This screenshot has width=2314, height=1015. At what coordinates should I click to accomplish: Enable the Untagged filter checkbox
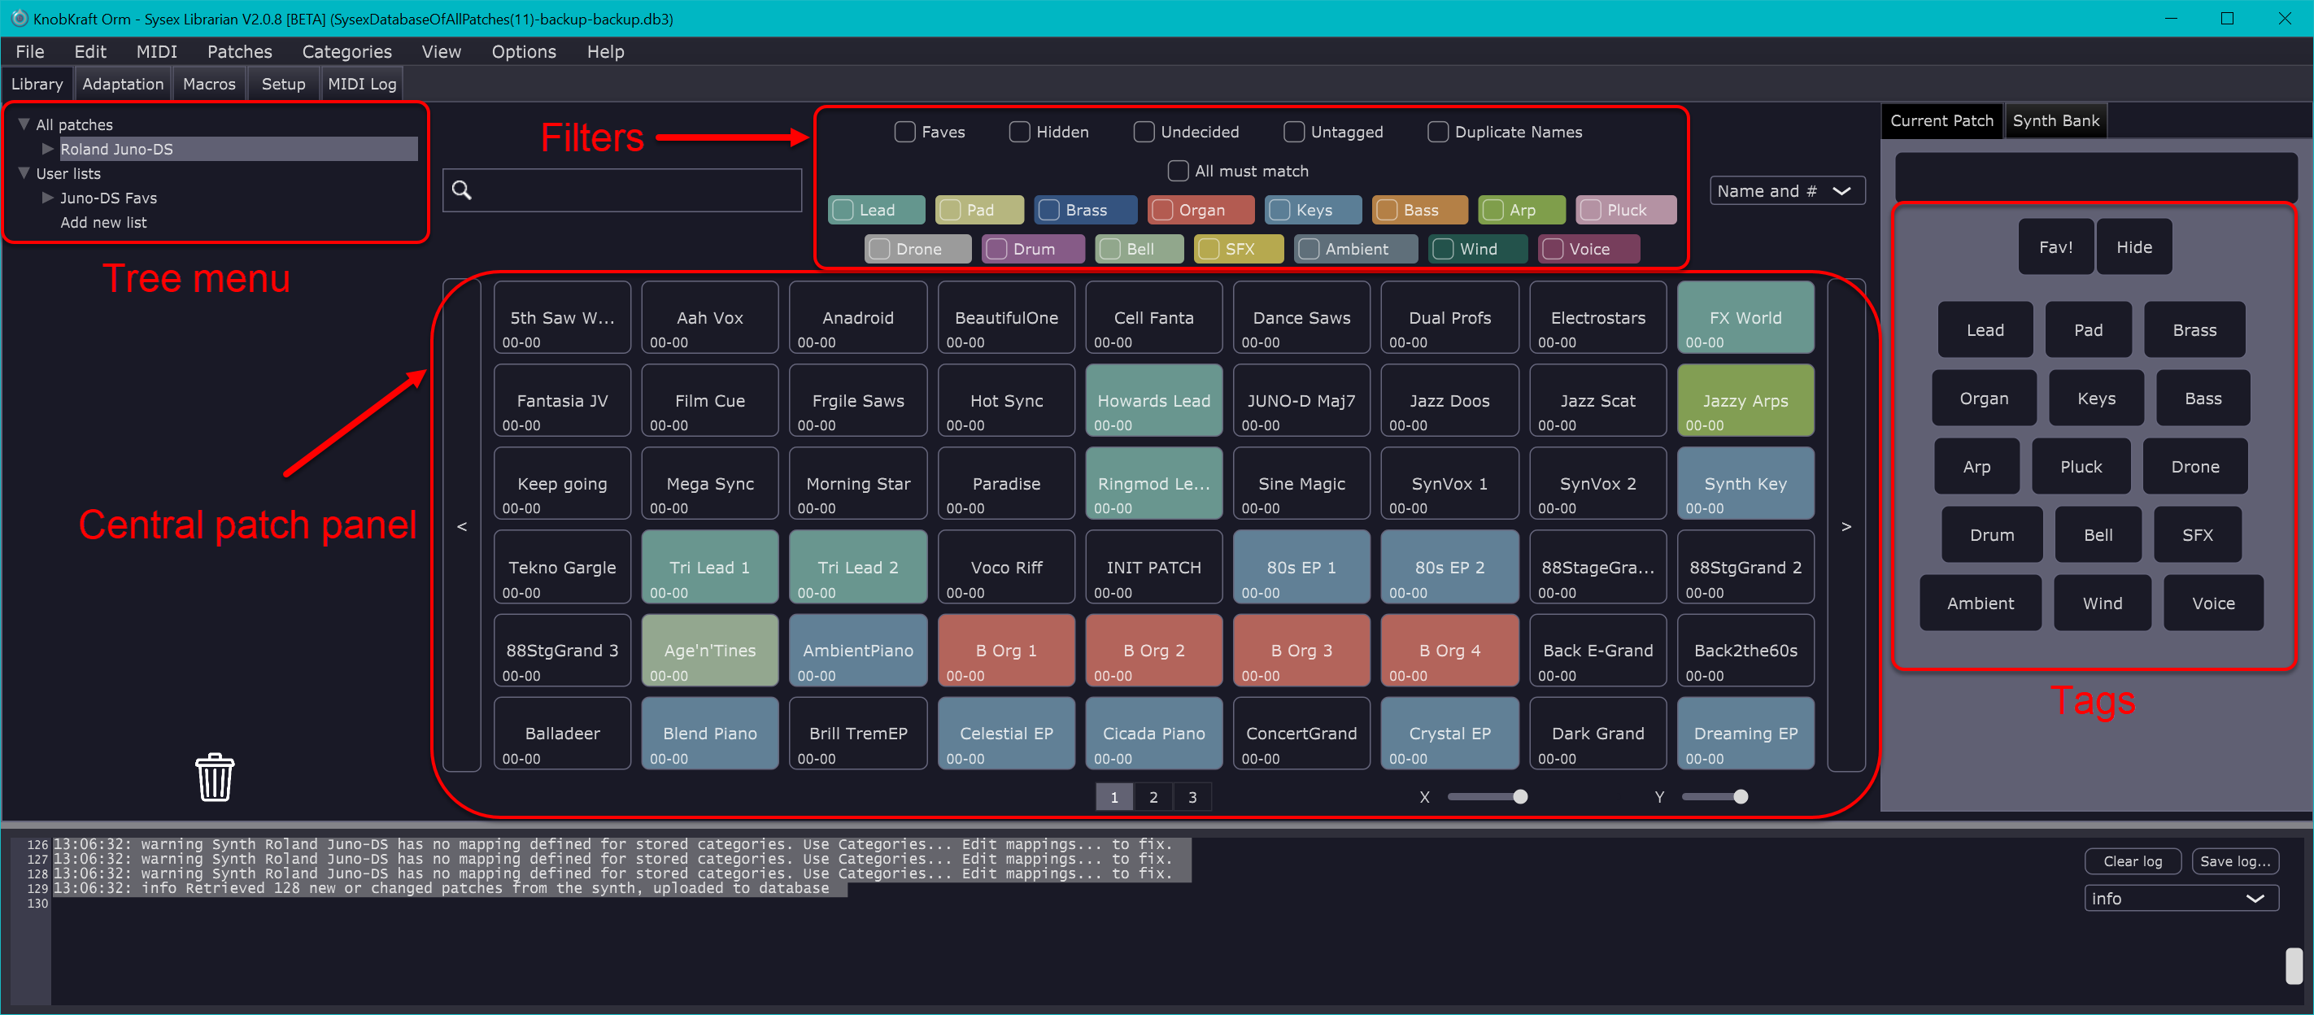click(x=1293, y=132)
